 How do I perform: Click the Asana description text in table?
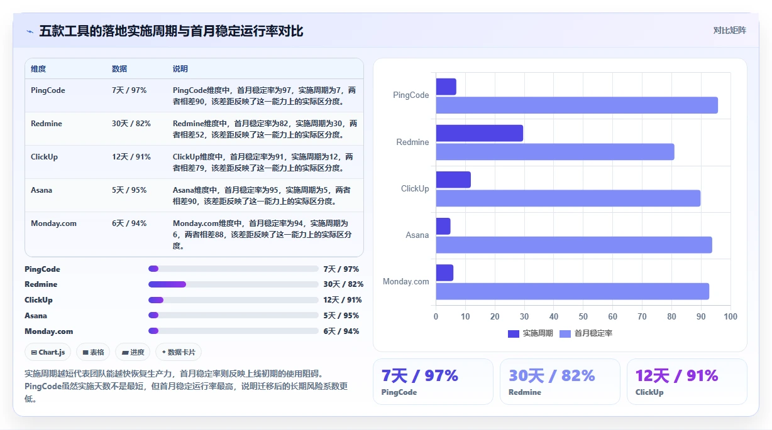point(262,196)
